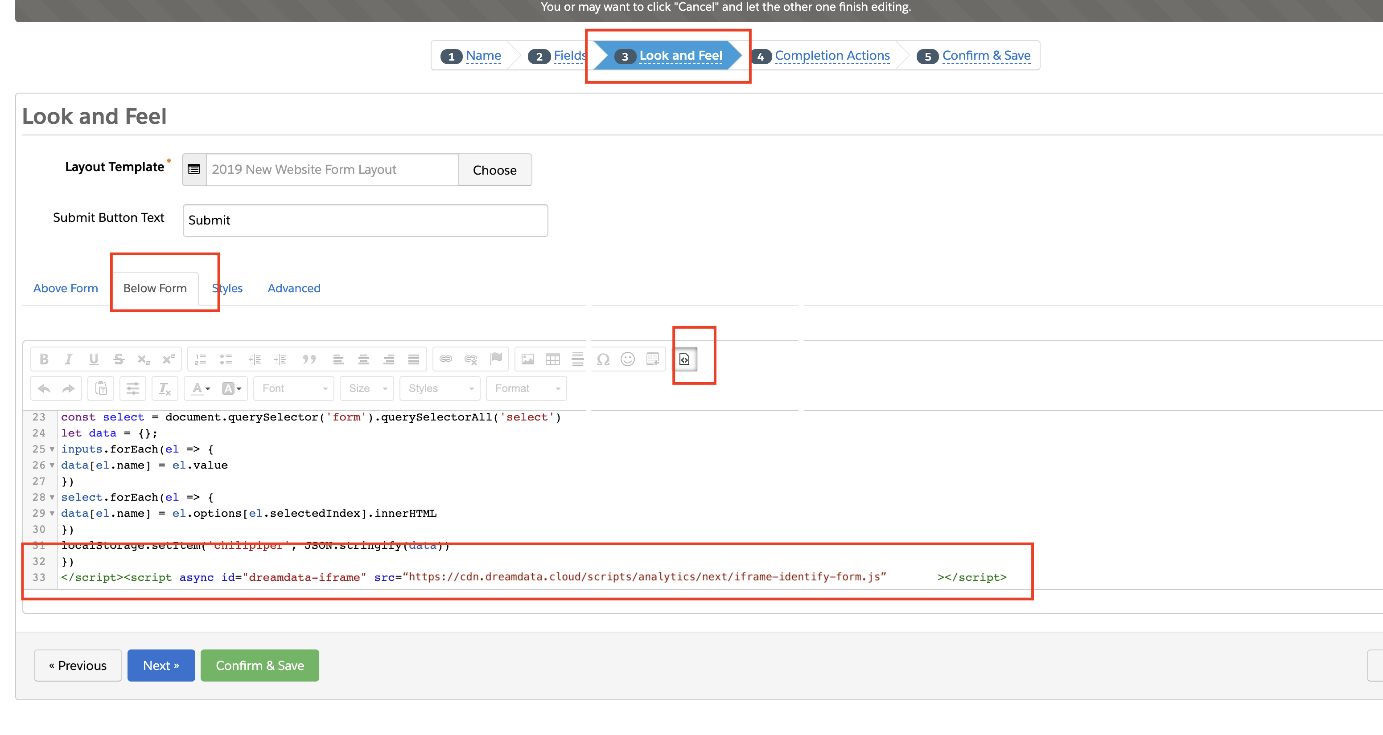
Task: Collapse the code fold at line 25
Action: tap(52, 449)
